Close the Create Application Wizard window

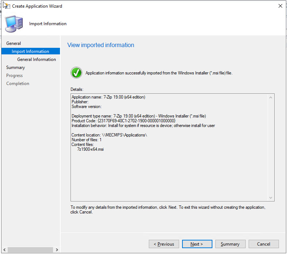coord(280,6)
